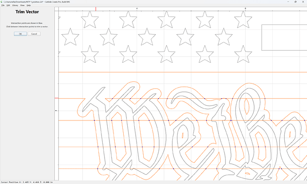Maximize the Carbide Create window
307x184 pixels.
pos(295,2)
